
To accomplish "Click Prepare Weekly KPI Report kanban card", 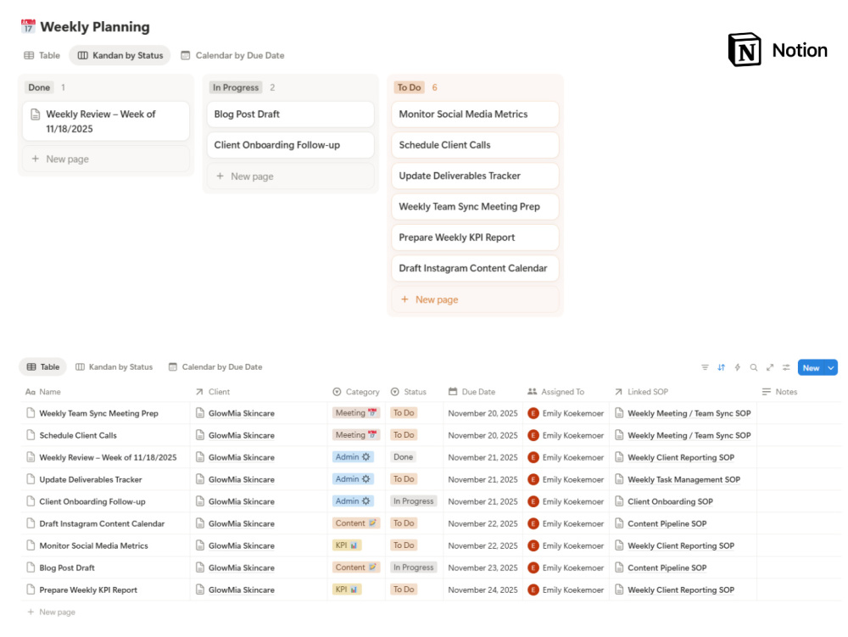I will click(x=475, y=237).
